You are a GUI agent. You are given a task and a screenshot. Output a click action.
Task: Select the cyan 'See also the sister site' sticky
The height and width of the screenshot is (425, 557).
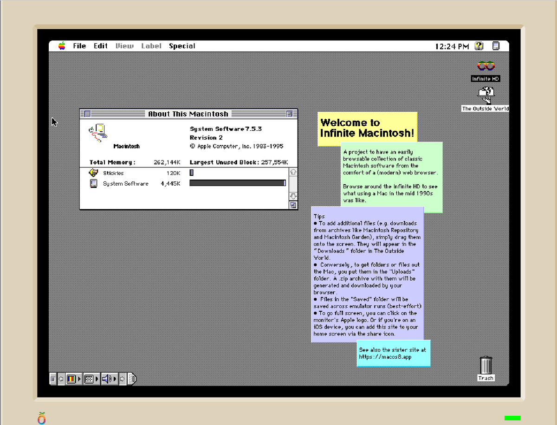(x=394, y=353)
